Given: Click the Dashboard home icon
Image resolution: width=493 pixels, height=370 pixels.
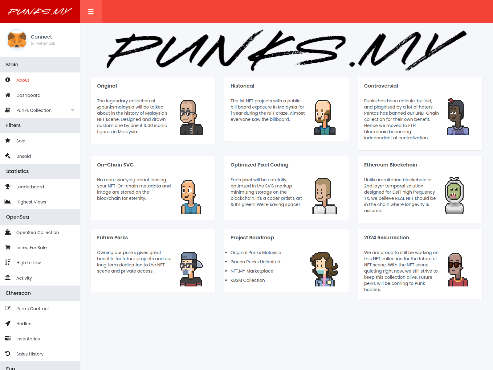Looking at the screenshot, I should [8, 95].
